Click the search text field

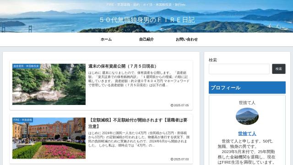[x=239, y=69]
